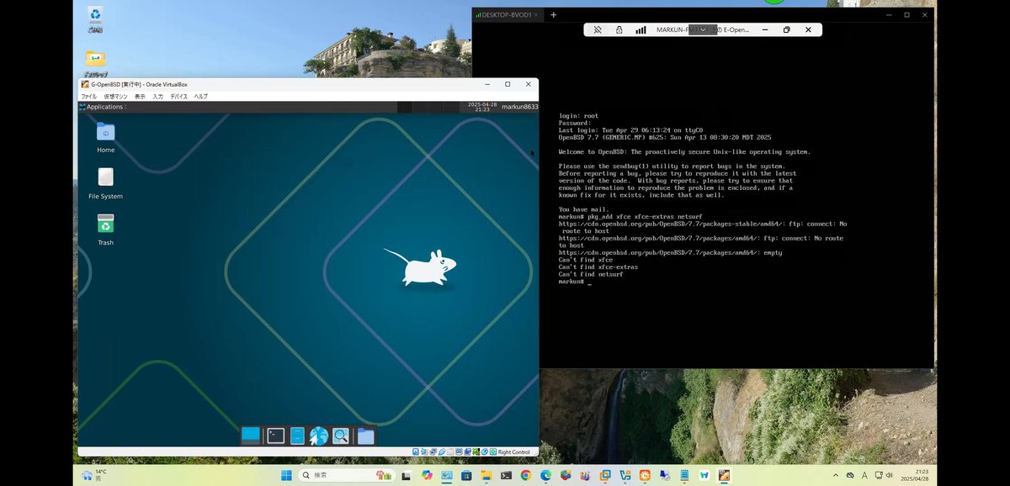Open the Home desktop icon in Xfce
The height and width of the screenshot is (486, 1010).
pyautogui.click(x=105, y=137)
